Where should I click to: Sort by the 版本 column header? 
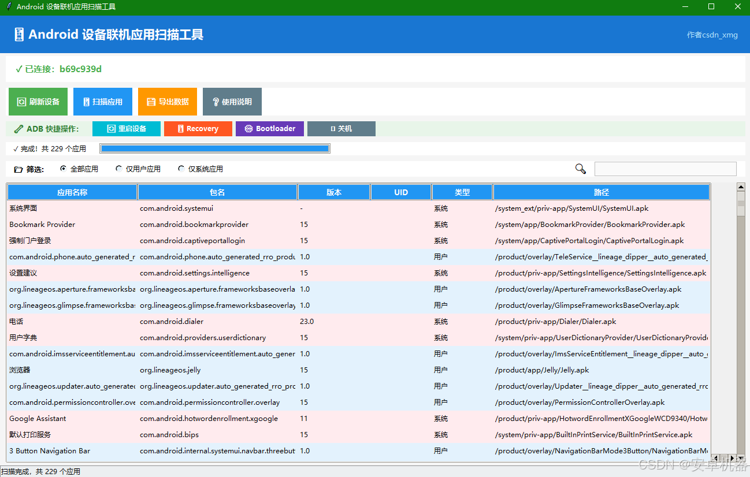pyautogui.click(x=334, y=192)
